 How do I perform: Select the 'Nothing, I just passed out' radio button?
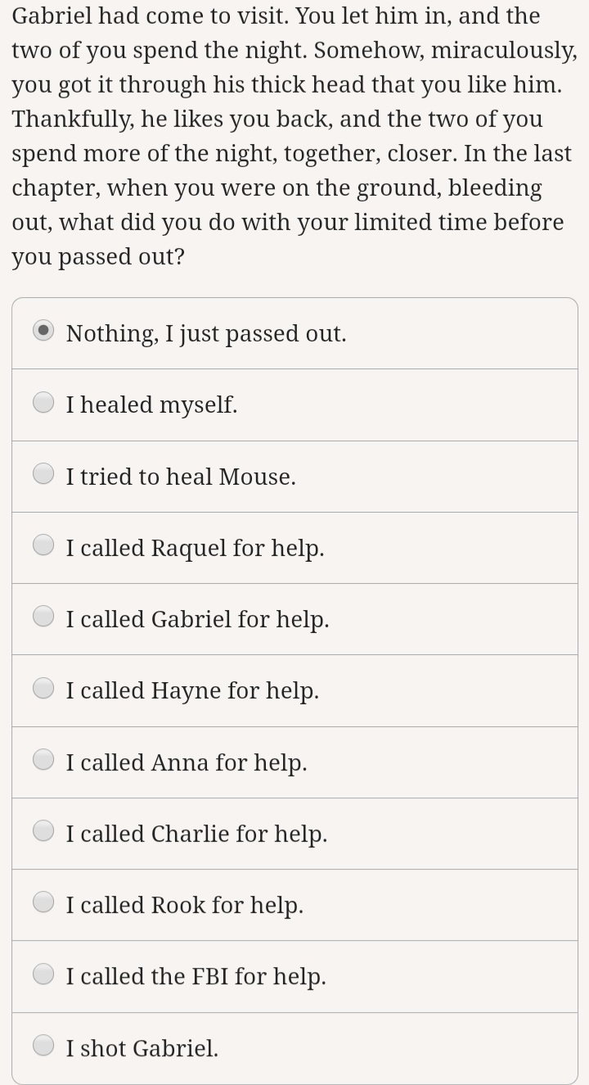43,331
